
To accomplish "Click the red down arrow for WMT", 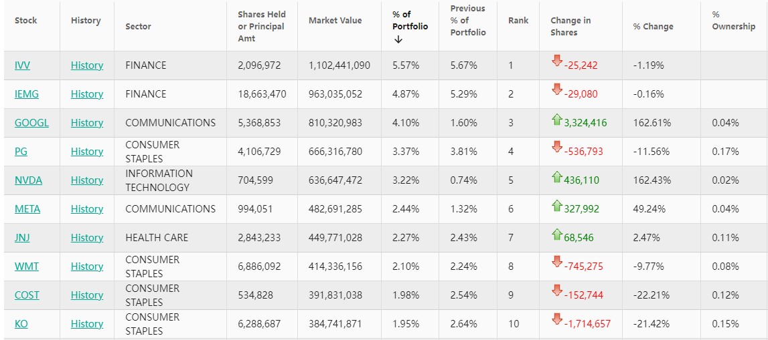I will (556, 262).
